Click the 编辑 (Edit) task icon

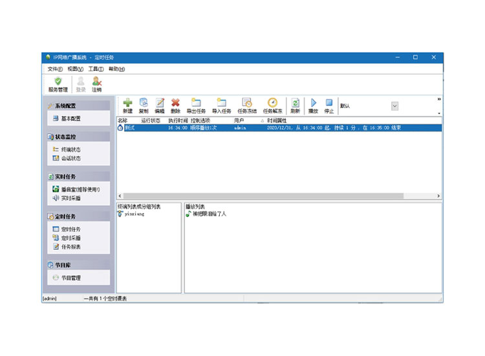pos(160,104)
